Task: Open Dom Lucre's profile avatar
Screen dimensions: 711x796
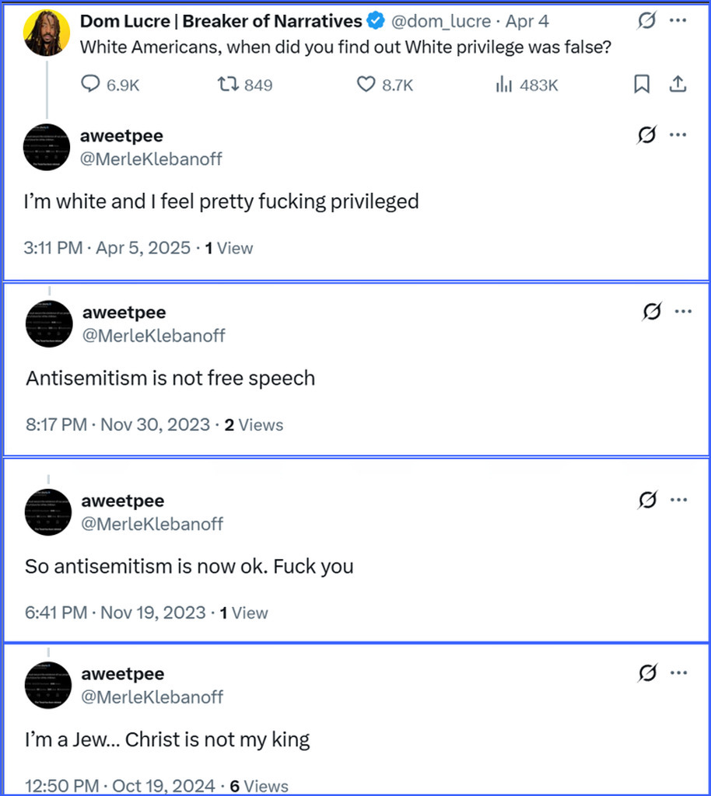Action: click(47, 33)
